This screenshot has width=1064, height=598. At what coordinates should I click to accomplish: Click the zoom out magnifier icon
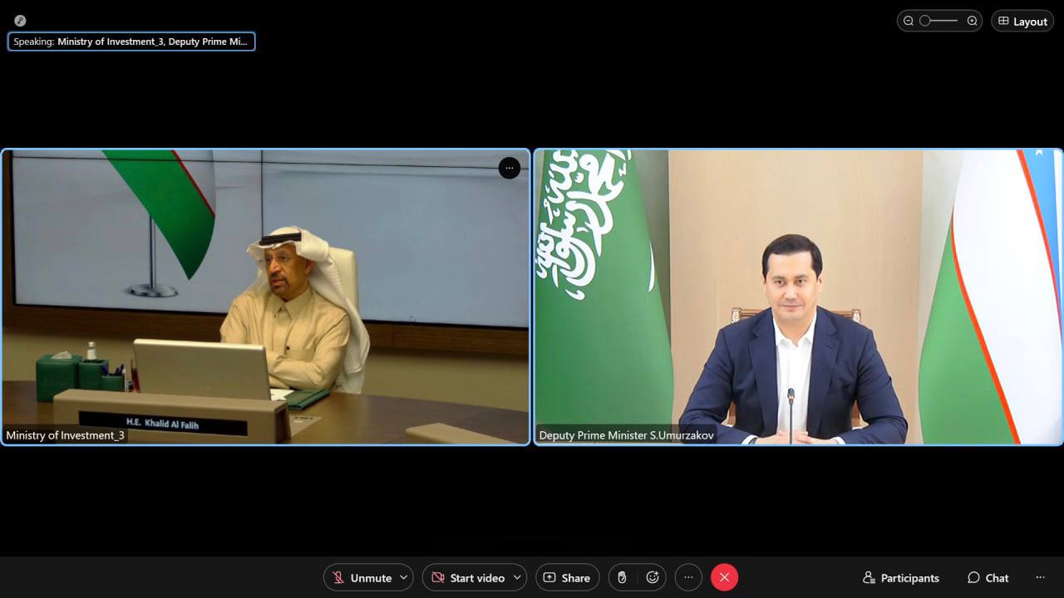[909, 21]
